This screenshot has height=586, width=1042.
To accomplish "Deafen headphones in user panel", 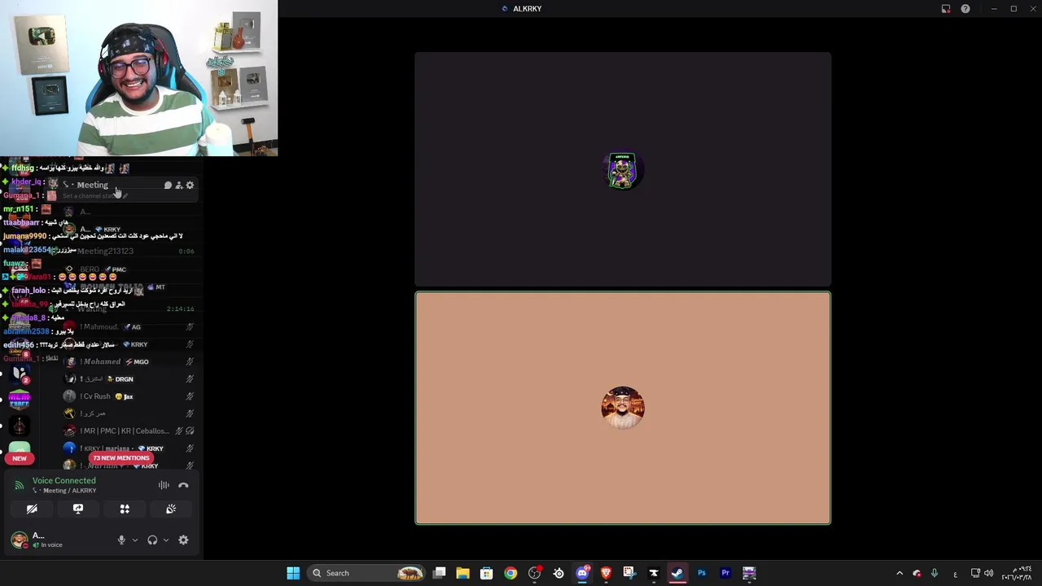I will (152, 540).
